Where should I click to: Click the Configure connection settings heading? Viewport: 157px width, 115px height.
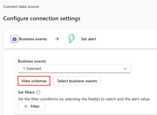(x=42, y=19)
